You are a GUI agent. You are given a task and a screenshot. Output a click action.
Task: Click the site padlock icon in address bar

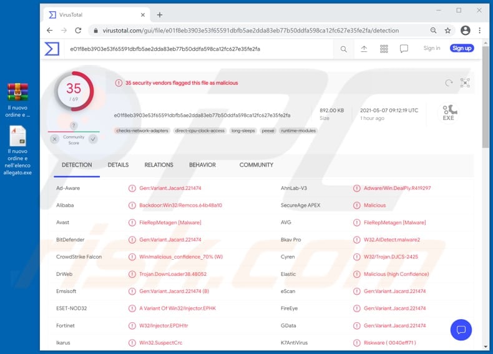(95, 31)
